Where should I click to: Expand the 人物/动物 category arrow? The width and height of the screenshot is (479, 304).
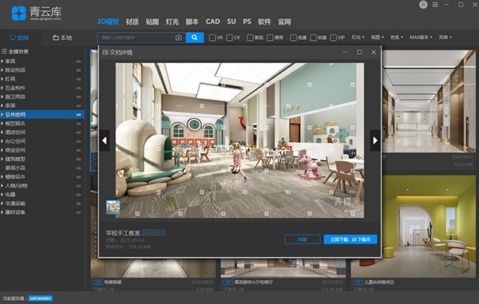[x=2, y=186]
